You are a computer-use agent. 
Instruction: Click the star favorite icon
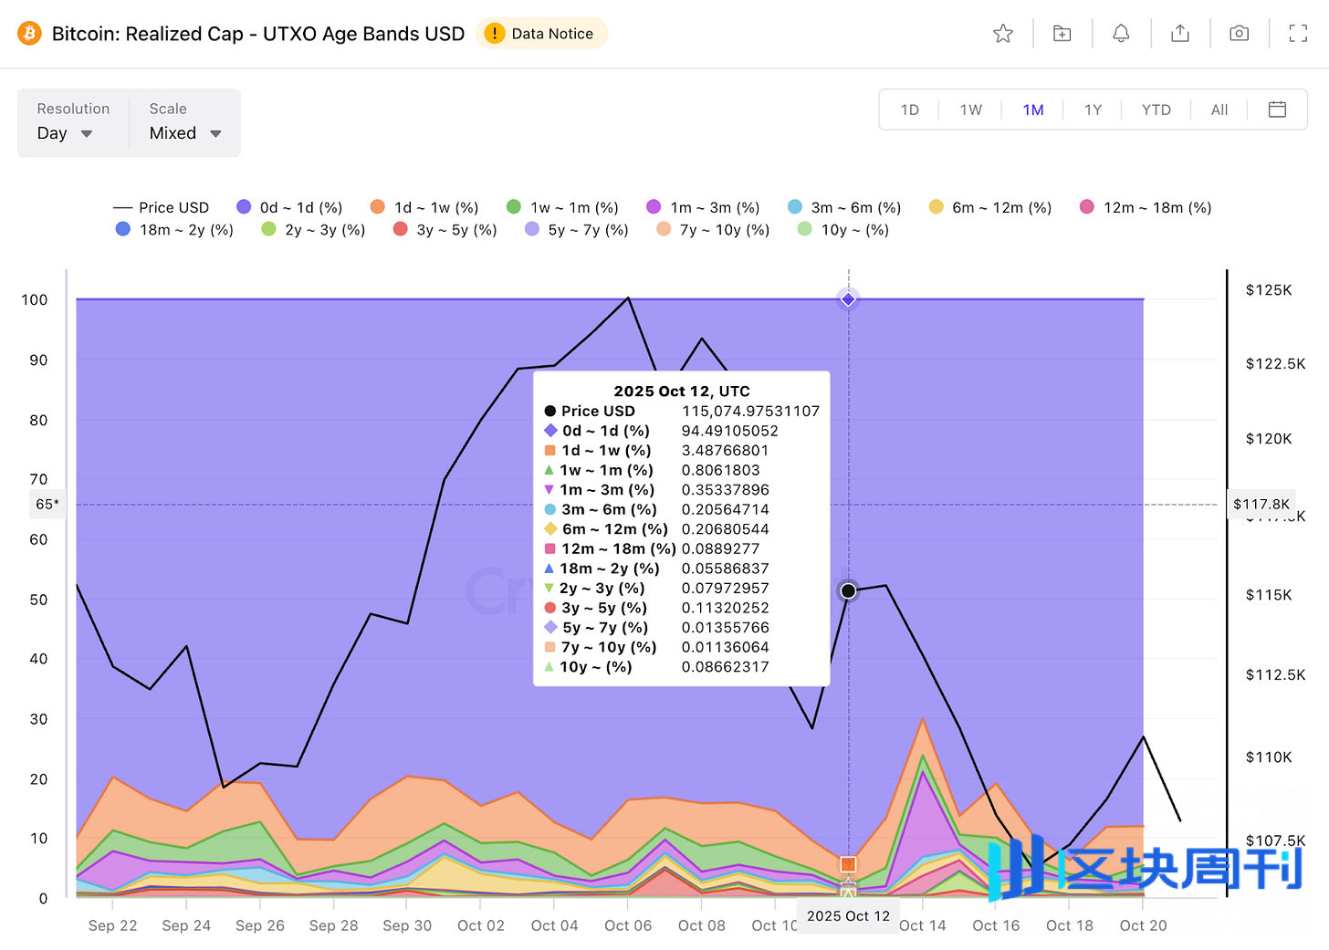point(1003,34)
